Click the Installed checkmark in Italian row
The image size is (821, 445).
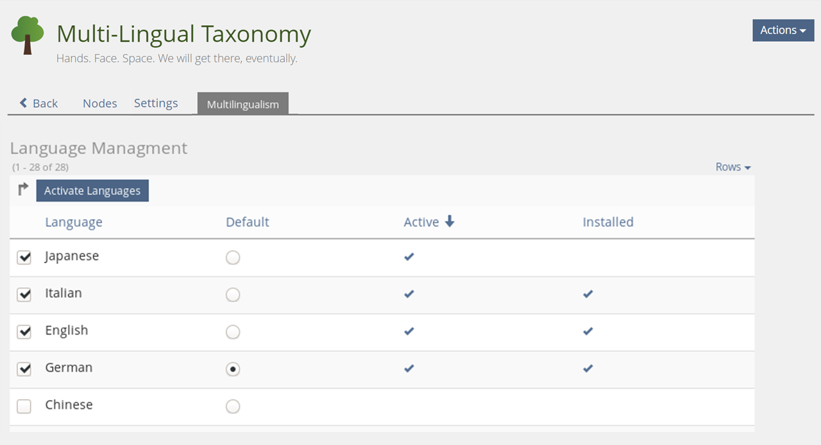point(588,294)
